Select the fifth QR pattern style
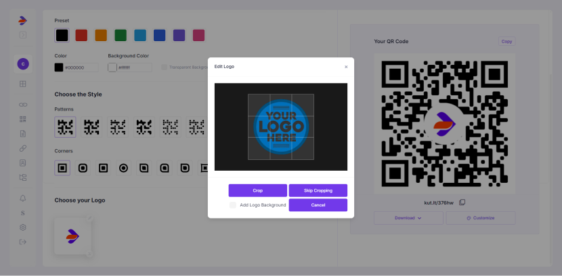Image resolution: width=562 pixels, height=276 pixels. [170, 127]
